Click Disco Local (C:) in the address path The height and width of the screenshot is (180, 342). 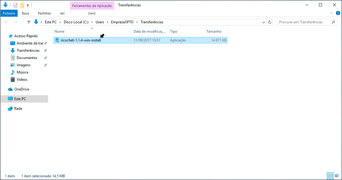click(76, 22)
